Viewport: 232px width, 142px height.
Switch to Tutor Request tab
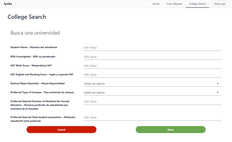[174, 4]
